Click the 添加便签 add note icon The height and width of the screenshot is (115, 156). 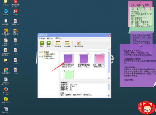(x=67, y=43)
